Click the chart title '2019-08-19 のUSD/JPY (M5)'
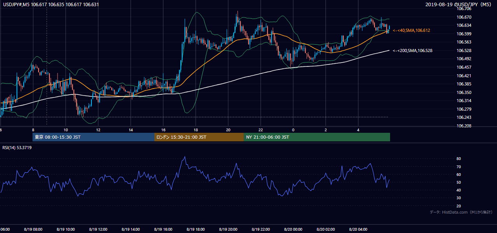Image resolution: width=497 pixels, height=233 pixels. point(458,5)
